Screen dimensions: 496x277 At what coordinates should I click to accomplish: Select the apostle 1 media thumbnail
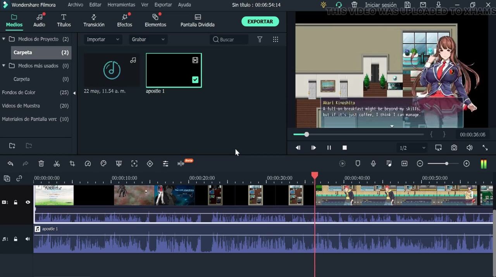(174, 70)
